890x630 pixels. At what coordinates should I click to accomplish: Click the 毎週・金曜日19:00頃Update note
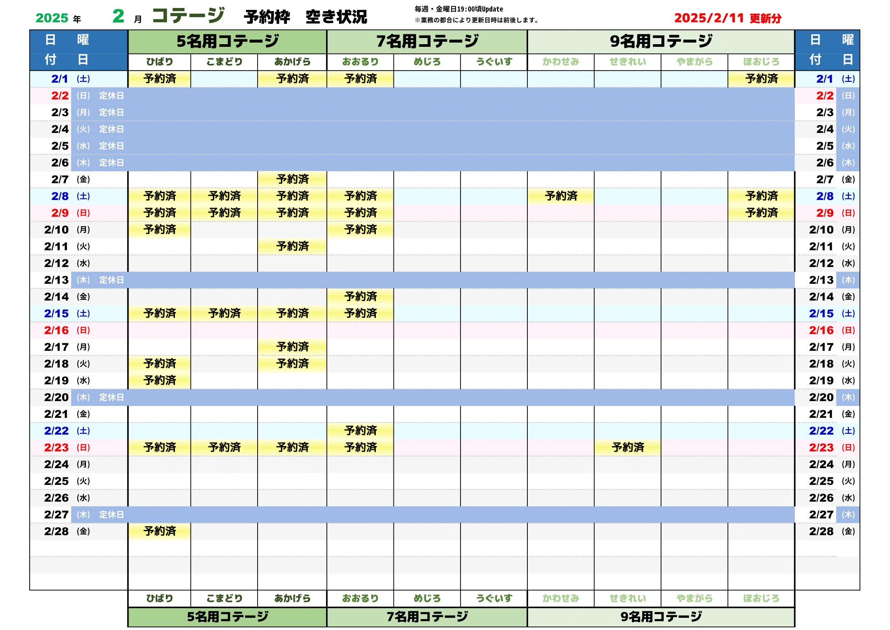(459, 9)
